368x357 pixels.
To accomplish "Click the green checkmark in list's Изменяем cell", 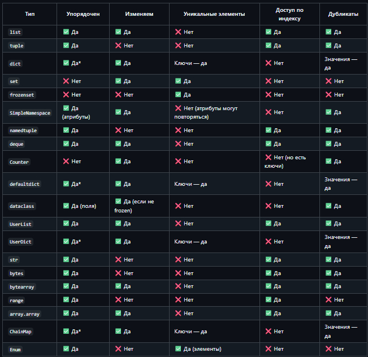I will [x=118, y=32].
